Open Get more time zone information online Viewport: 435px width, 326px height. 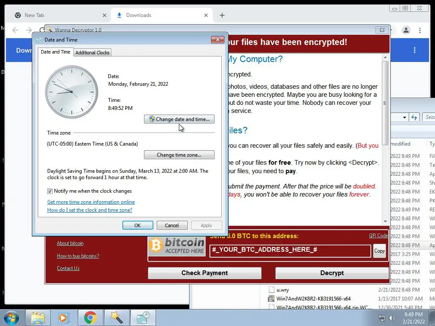[x=91, y=202]
